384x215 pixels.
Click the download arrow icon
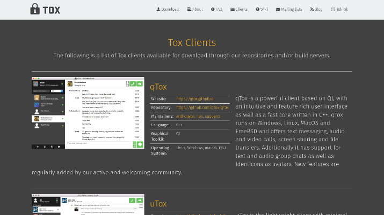pyautogui.click(x=158, y=9)
